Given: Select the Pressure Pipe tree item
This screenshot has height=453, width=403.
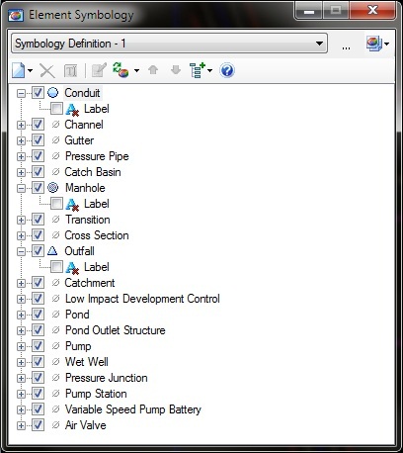Looking at the screenshot, I should coord(97,156).
